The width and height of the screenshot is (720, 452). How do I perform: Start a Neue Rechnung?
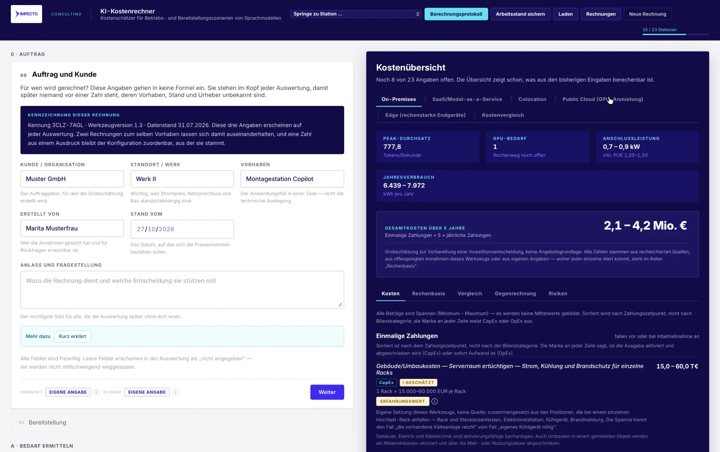click(647, 14)
